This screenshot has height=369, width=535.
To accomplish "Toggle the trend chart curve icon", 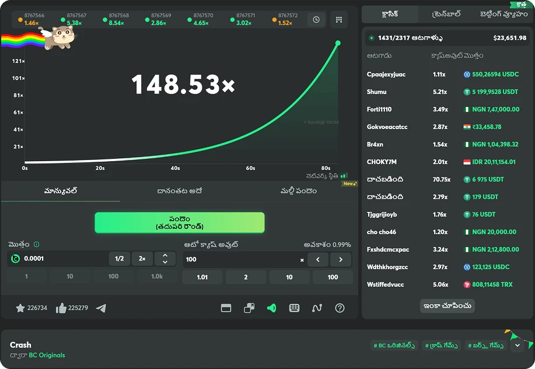I will (x=317, y=308).
